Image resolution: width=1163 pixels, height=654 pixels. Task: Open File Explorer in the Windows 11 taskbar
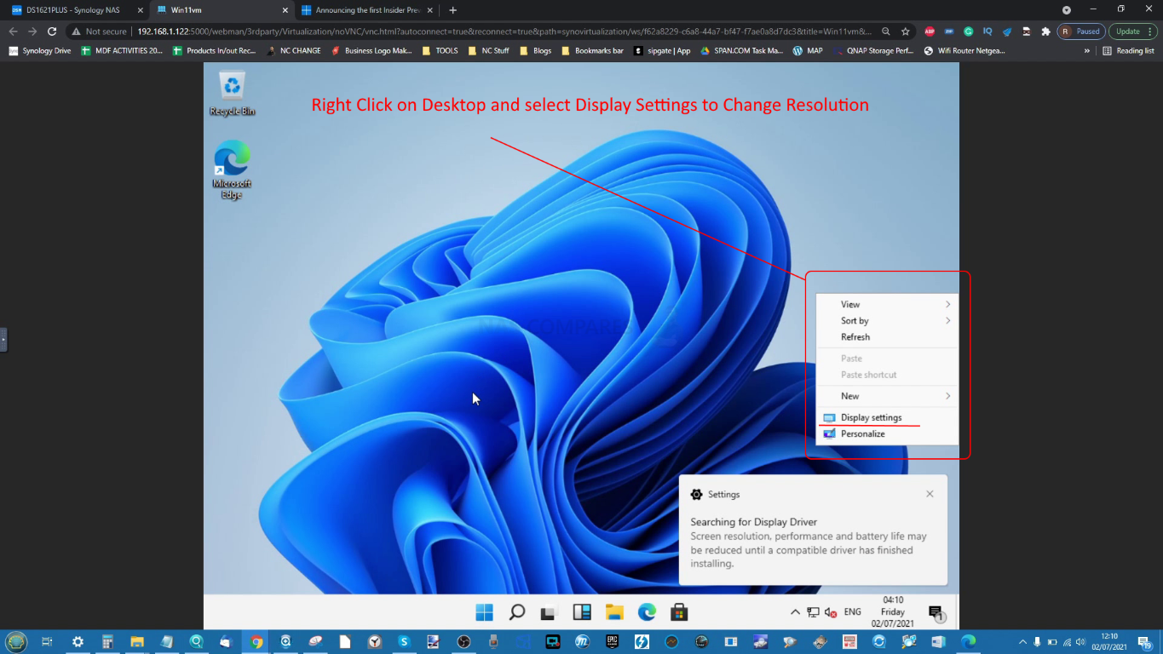[614, 612]
